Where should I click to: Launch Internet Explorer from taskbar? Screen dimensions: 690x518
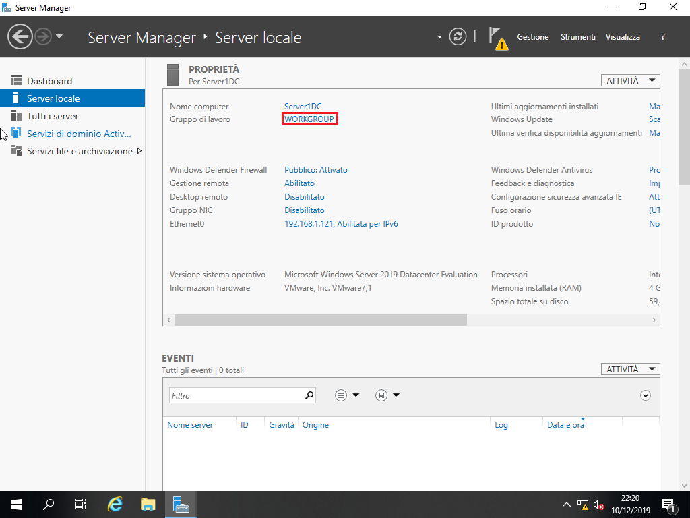point(115,505)
